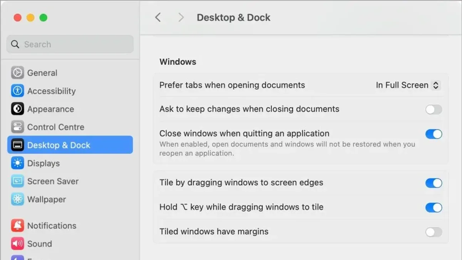Click the General gear icon in sidebar
Viewport: 462px width, 260px height.
click(x=17, y=73)
